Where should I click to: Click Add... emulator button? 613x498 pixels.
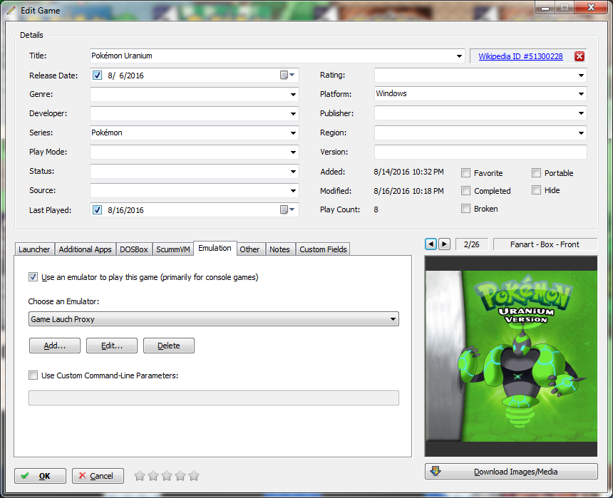point(55,346)
